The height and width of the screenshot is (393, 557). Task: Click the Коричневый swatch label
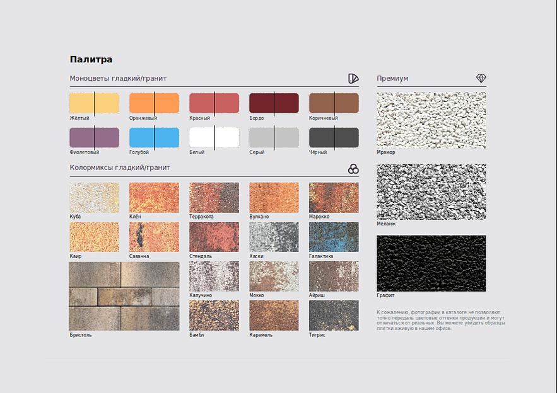[x=324, y=118]
